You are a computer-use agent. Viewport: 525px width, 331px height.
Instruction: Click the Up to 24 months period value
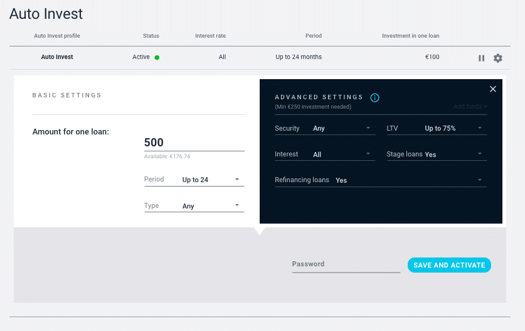299,57
